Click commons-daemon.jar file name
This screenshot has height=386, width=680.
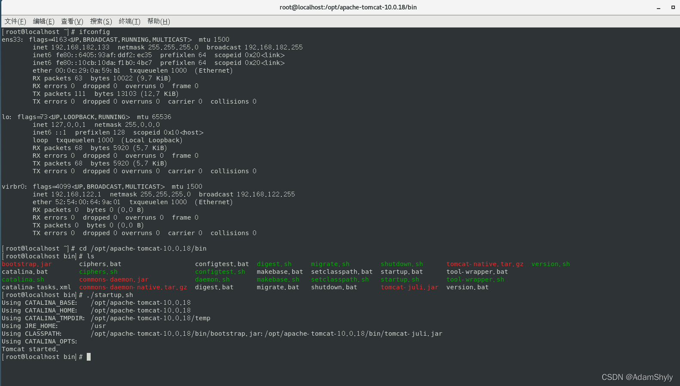coord(114,279)
